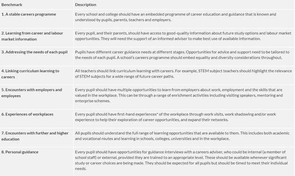
Task: Click description about guidance interviews with careers adviser
Action: click(181, 160)
